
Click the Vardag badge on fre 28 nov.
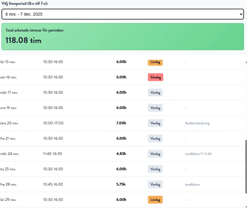155,184
